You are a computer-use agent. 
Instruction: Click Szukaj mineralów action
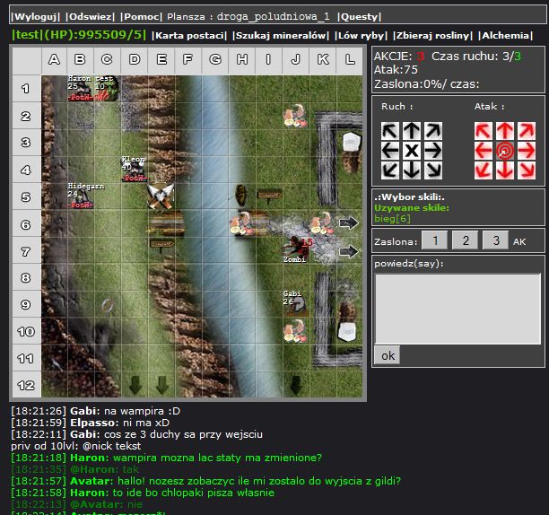pos(281,35)
